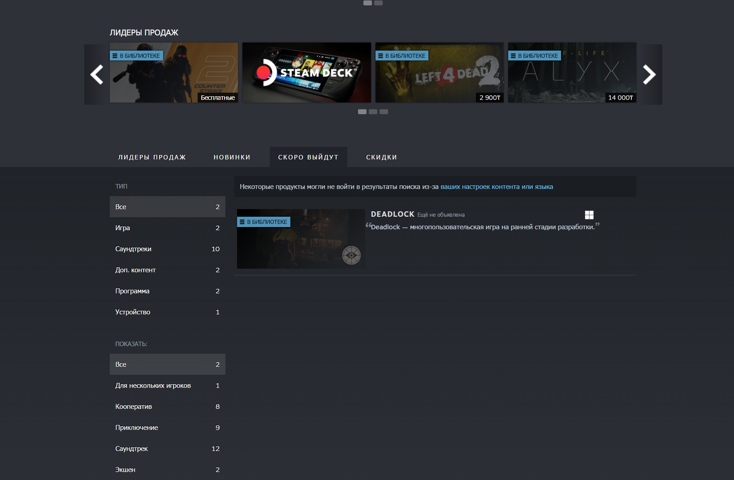This screenshot has width=734, height=480.
Task: Open Deadlock game thumbnail
Action: click(x=301, y=239)
